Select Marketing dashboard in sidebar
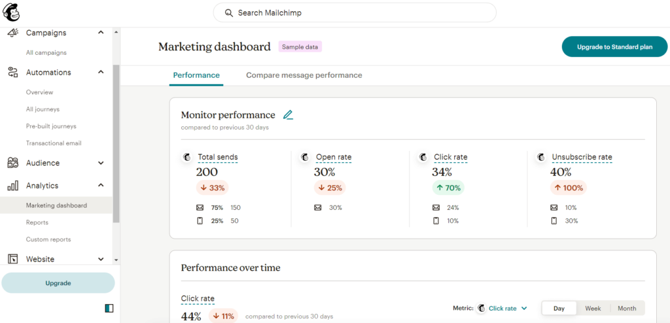 pos(56,205)
